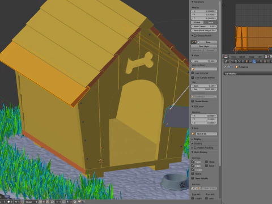Collapse the Grease Pencil panel
This screenshot has height=204, width=272.
[x=192, y=36]
